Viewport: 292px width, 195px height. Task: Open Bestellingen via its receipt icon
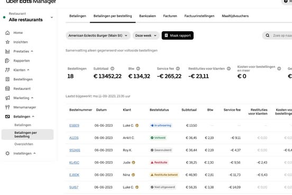click(7, 79)
